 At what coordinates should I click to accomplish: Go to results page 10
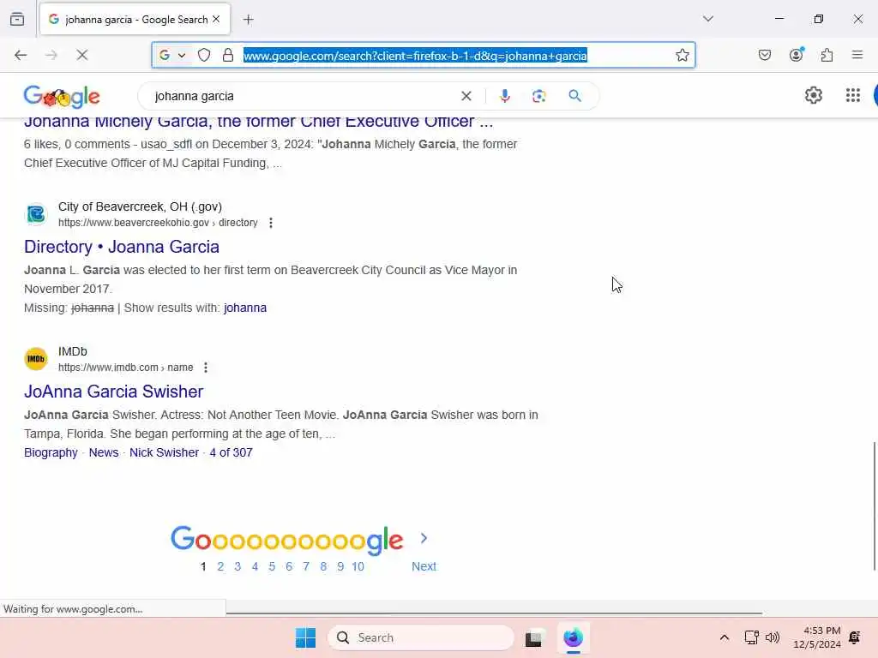(x=358, y=567)
